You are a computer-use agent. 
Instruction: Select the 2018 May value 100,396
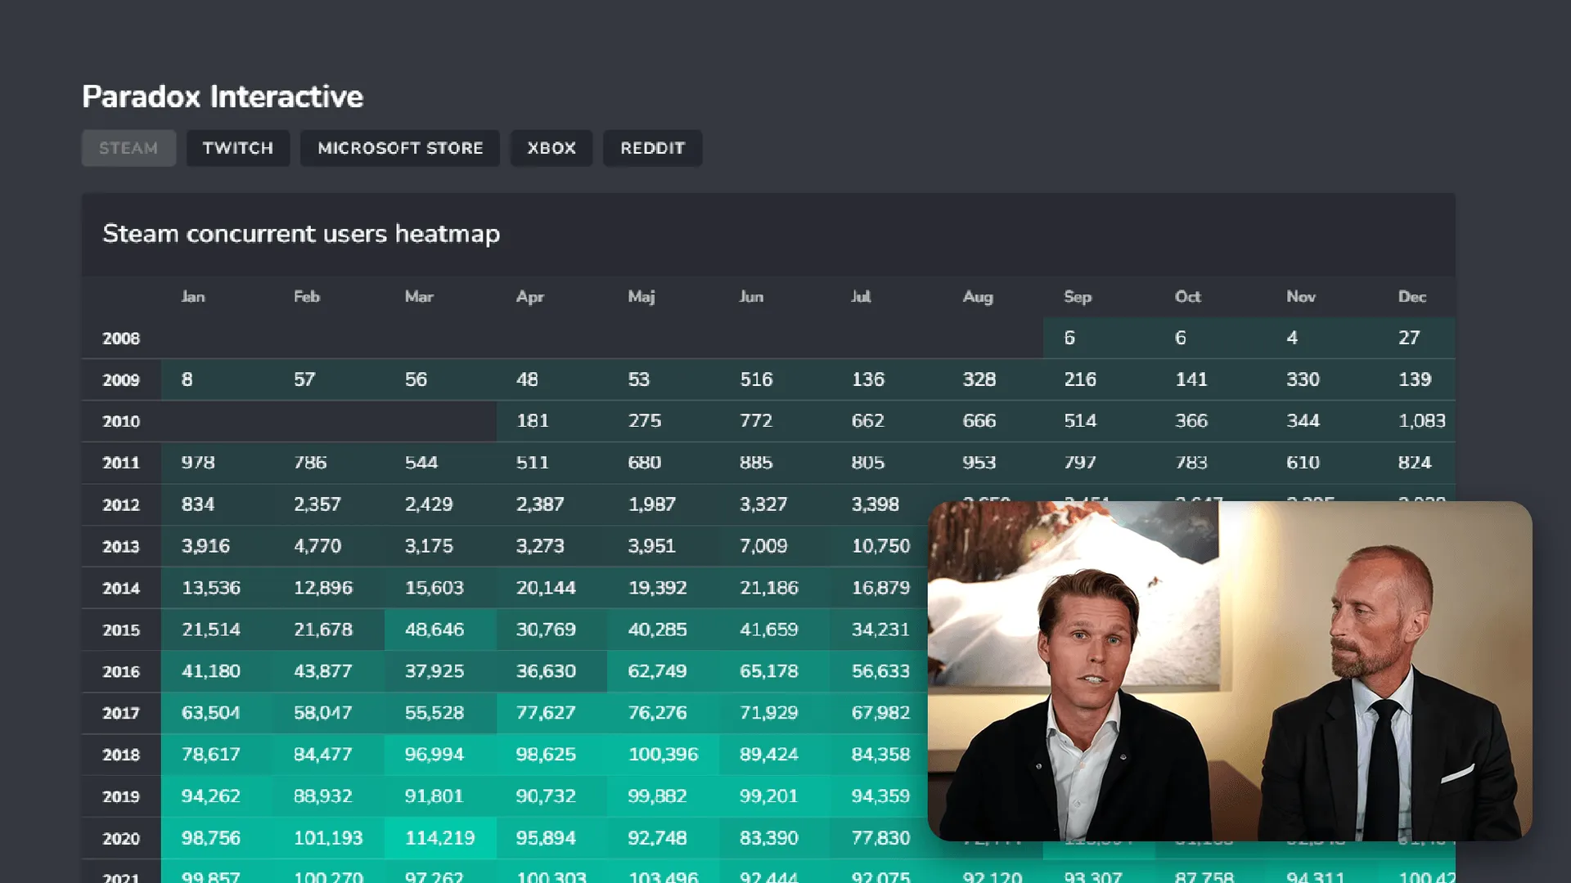pyautogui.click(x=664, y=755)
